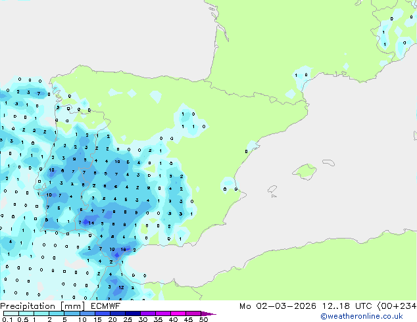Select the "12..18 UTC" time range text

(347, 306)
